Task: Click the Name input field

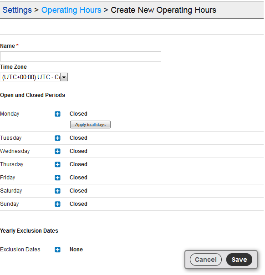Action: (81, 56)
